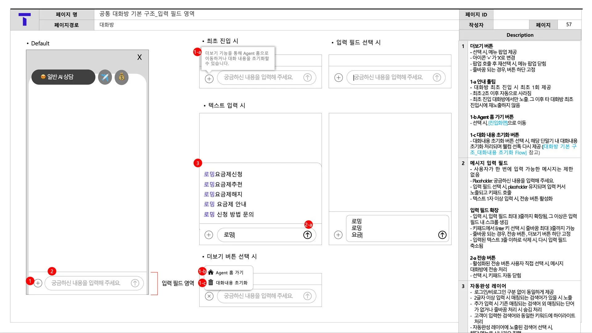
Task: Select 로밍 신청 방법 문의 suggestion
Action: [229, 214]
